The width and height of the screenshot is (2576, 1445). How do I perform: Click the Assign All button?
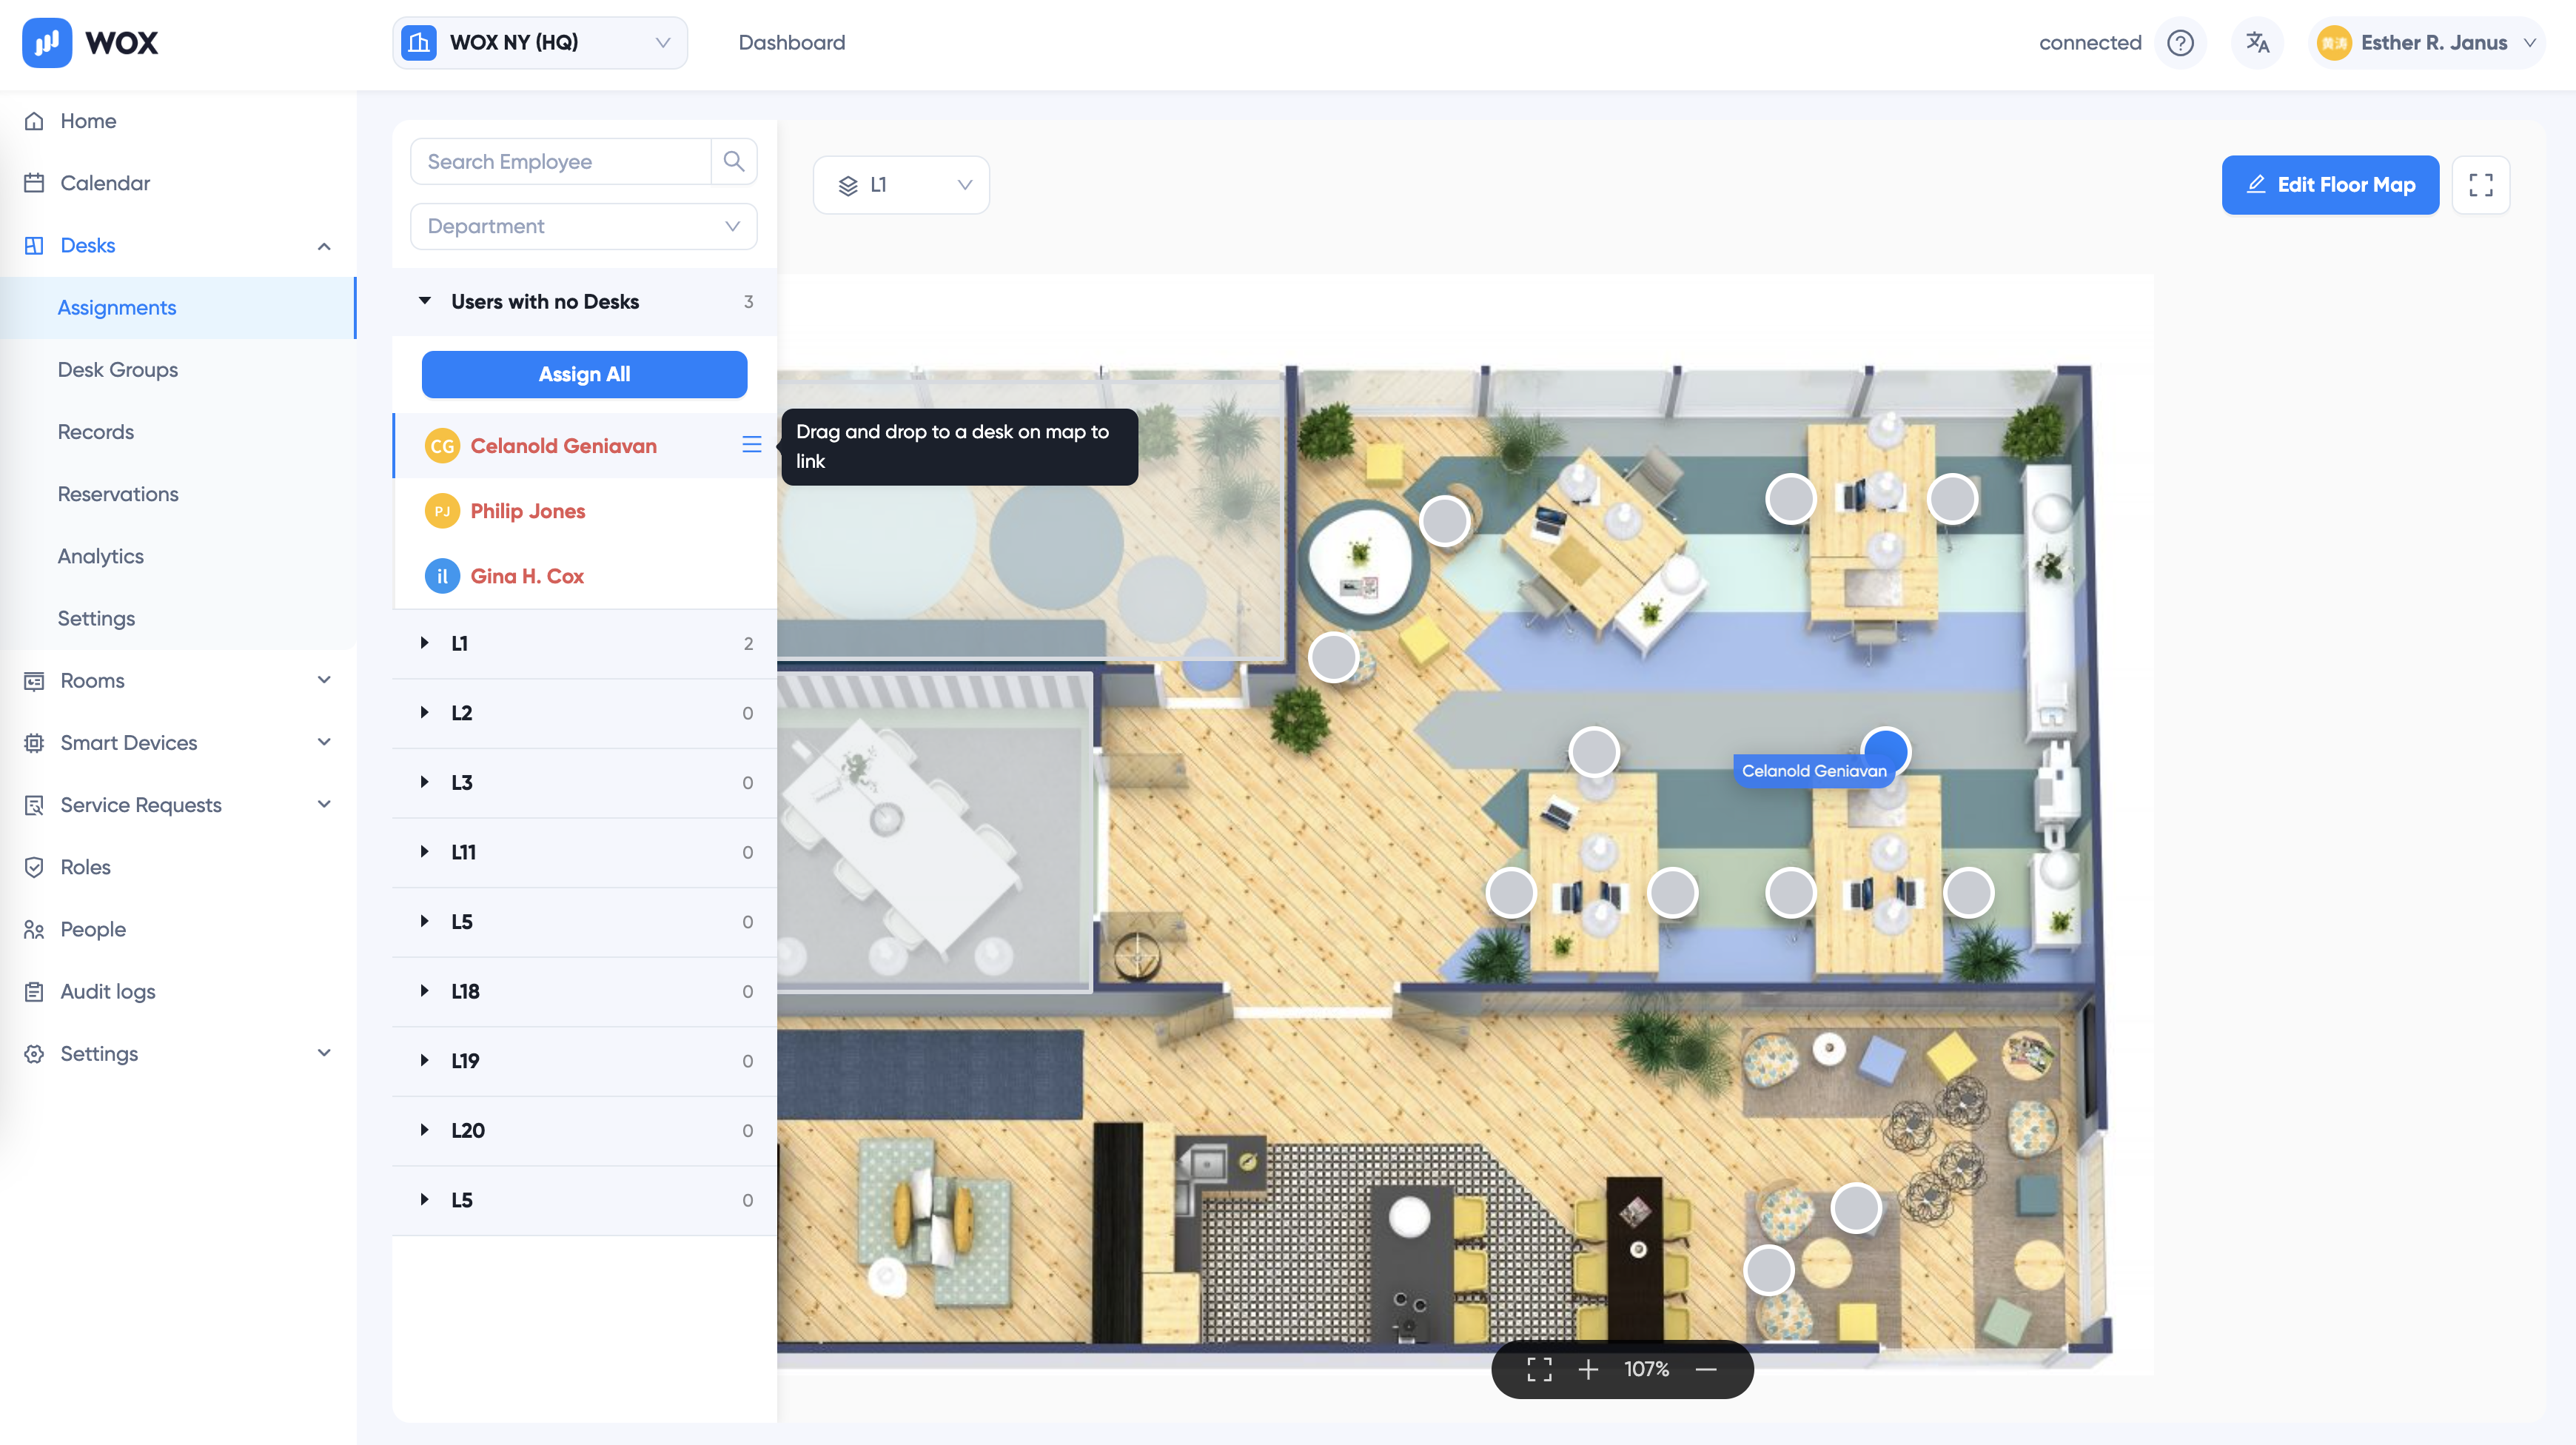(x=584, y=374)
